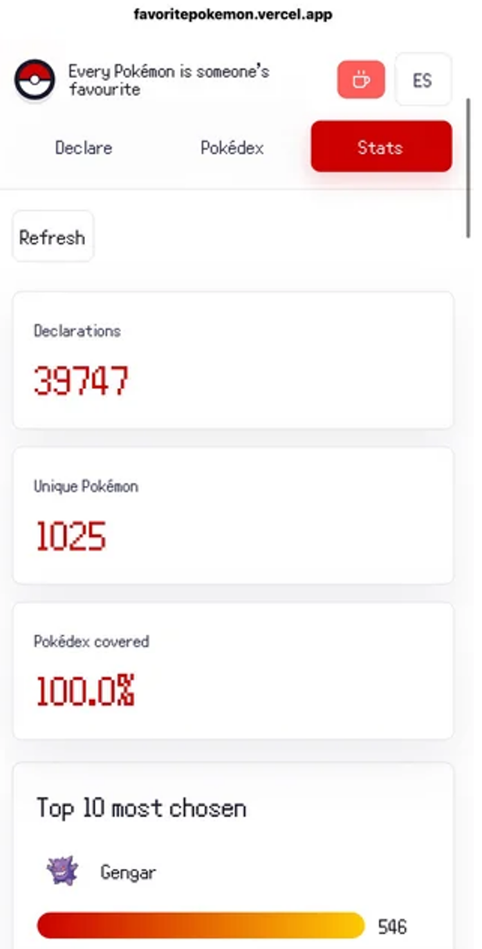Click the site title 'Every Pokémon is someone's favourite'
The image size is (482, 949).
169,80
